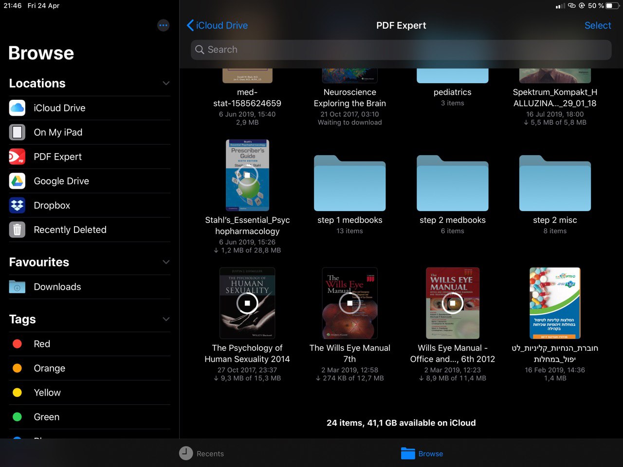Collapse the Tags section
The image size is (623, 467).
tap(166, 319)
